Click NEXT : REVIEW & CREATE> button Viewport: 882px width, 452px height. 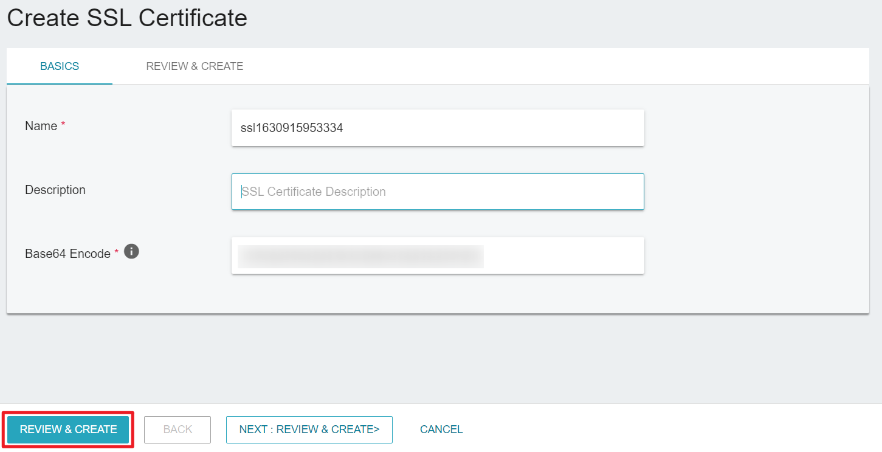[x=309, y=429]
